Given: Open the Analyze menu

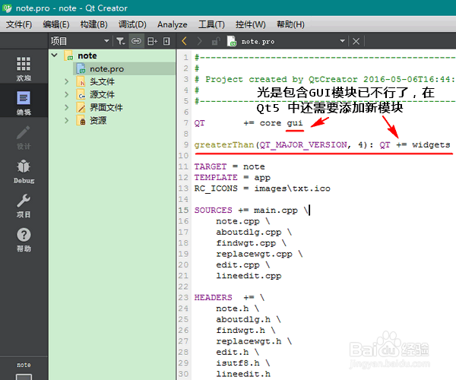Looking at the screenshot, I should click(x=173, y=24).
